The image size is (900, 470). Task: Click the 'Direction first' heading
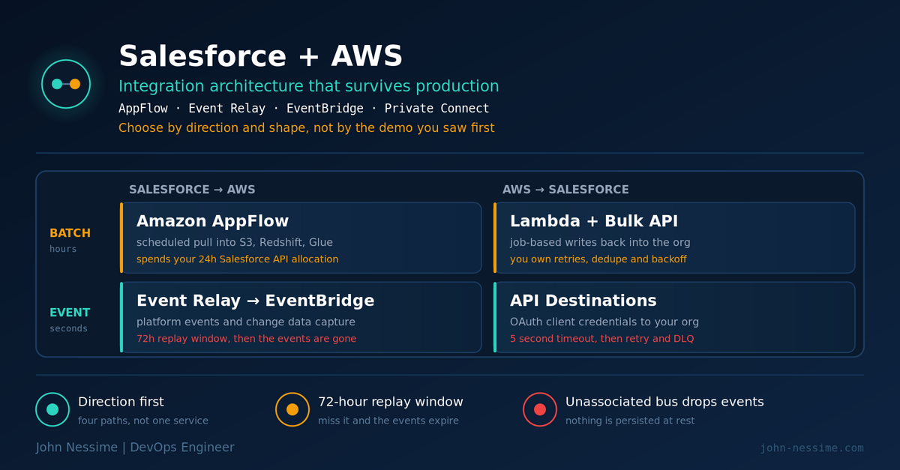121,402
